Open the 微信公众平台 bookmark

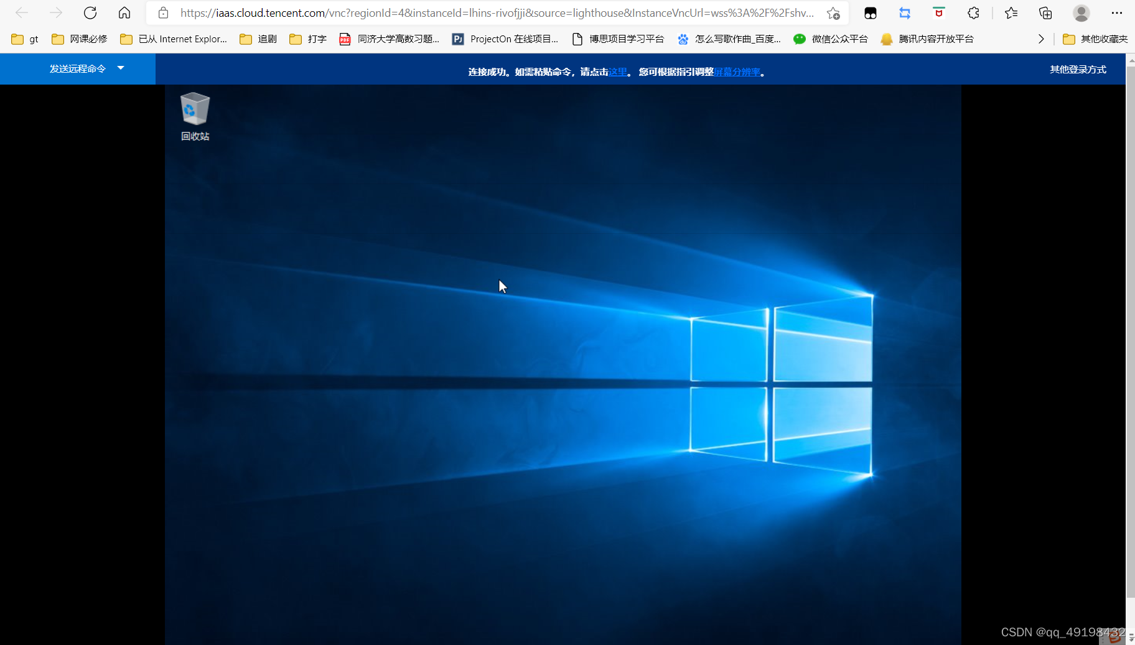point(831,39)
